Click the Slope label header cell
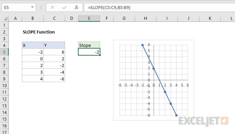The image size is (235, 134). [x=89, y=45]
